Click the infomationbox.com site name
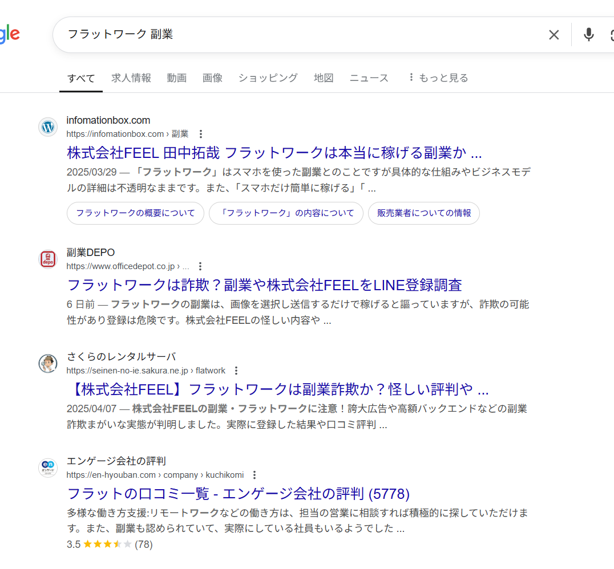 tap(108, 120)
